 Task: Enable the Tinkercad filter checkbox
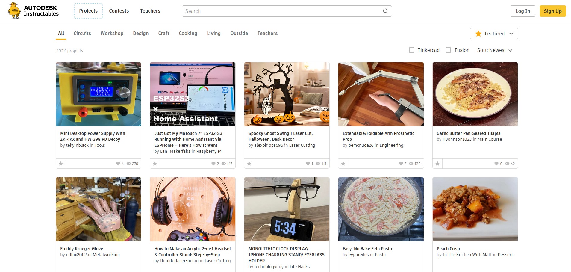click(412, 50)
